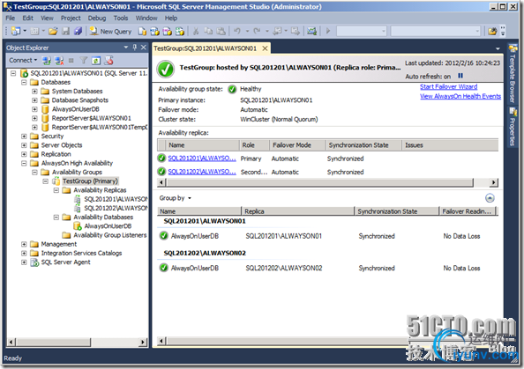The image size is (524, 369).
Task: Click the Properties side tab
Action: pyautogui.click(x=513, y=127)
